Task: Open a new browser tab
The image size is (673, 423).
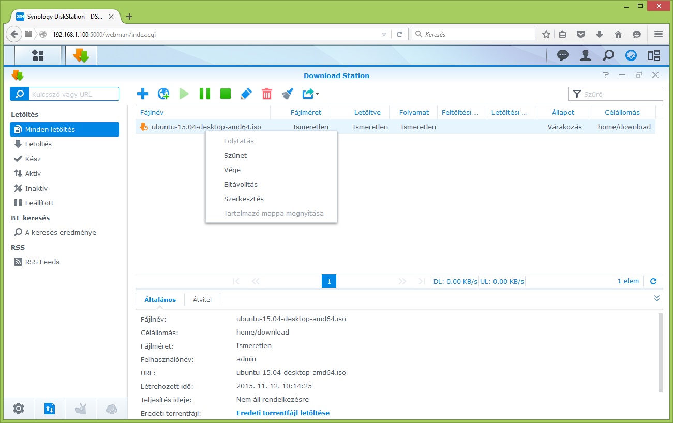Action: pyautogui.click(x=129, y=17)
